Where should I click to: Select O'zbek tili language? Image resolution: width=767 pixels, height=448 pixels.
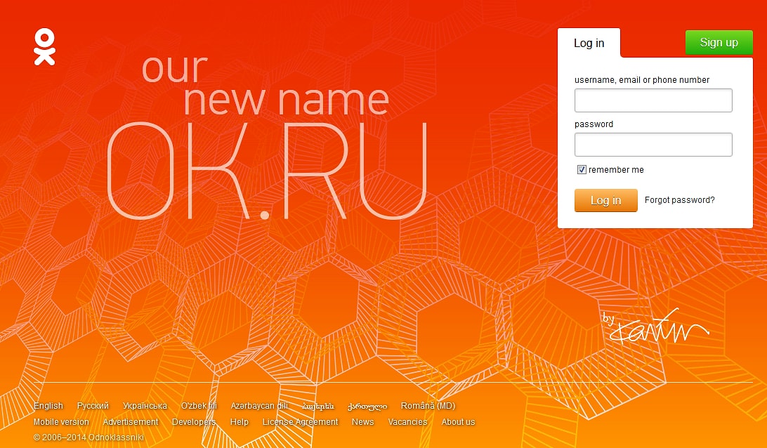[199, 406]
